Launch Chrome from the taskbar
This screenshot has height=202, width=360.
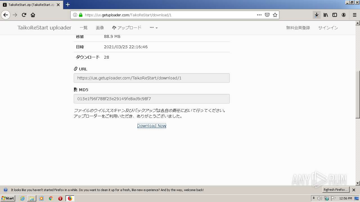coord(51,198)
